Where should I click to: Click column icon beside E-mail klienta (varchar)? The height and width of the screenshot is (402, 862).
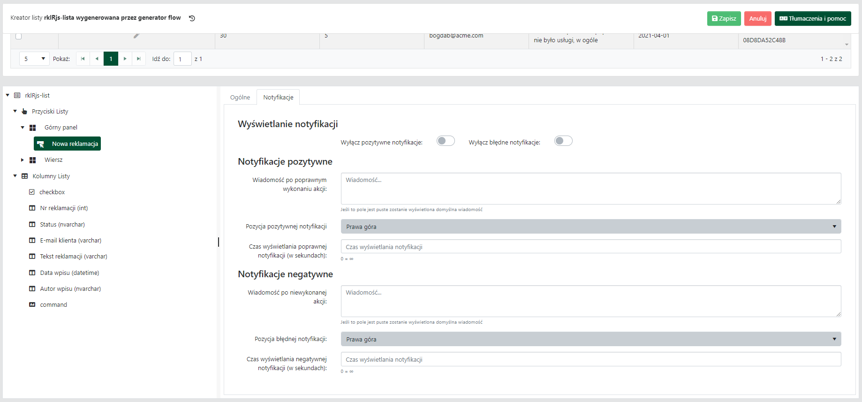tap(32, 240)
